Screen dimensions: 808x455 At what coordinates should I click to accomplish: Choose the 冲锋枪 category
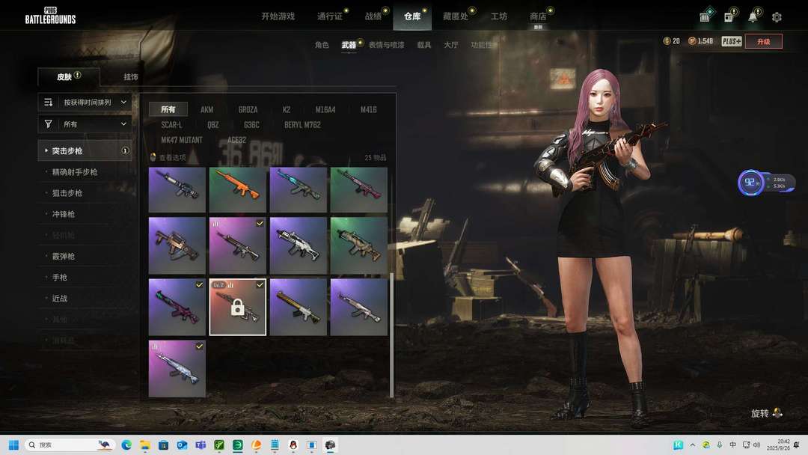64,214
